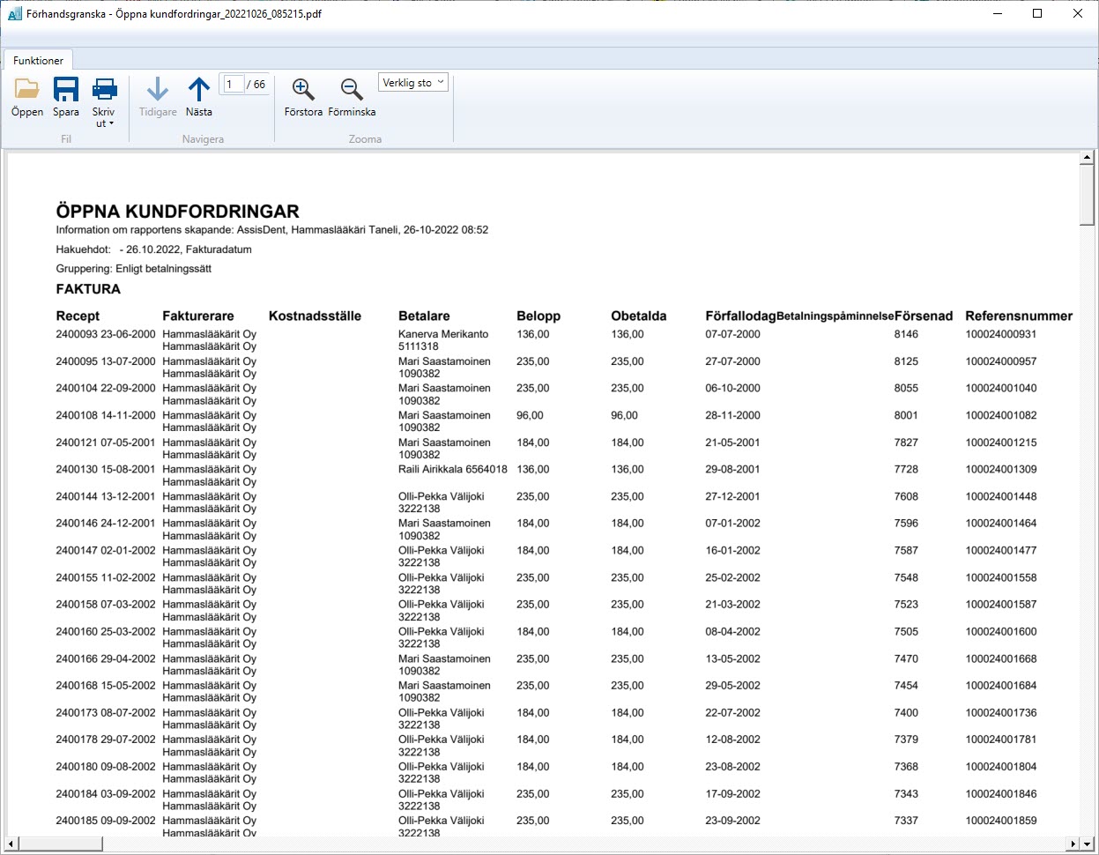Click the horizontal scrollbar right arrow
Viewport: 1099px width, 855px height.
(1073, 844)
